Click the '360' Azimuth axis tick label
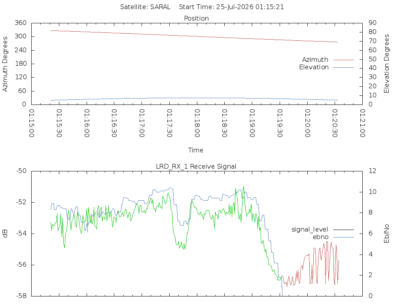405x304 pixels. [21, 23]
